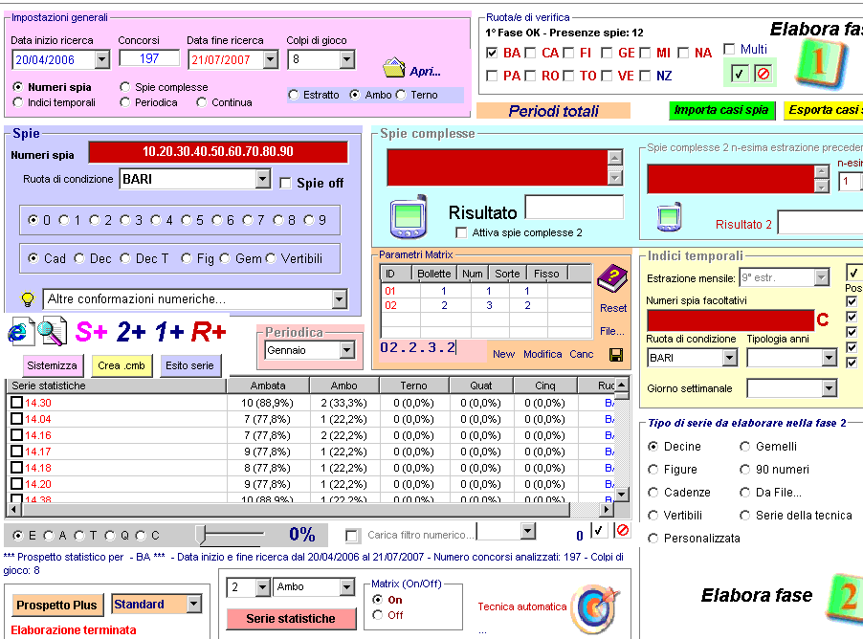Click the magenta S+ icon
This screenshot has width=863, height=639.
click(x=91, y=332)
